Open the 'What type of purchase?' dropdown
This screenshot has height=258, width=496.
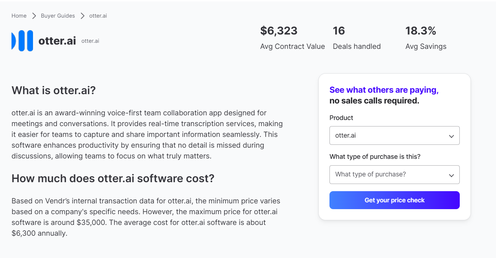(x=394, y=175)
